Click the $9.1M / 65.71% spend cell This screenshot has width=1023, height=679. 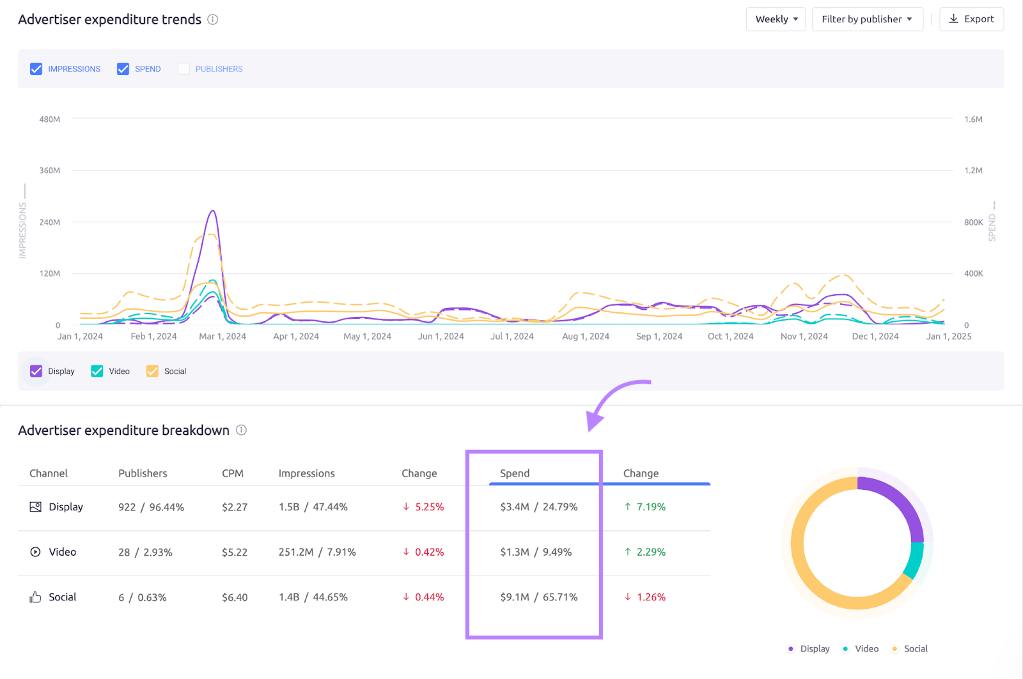539,597
